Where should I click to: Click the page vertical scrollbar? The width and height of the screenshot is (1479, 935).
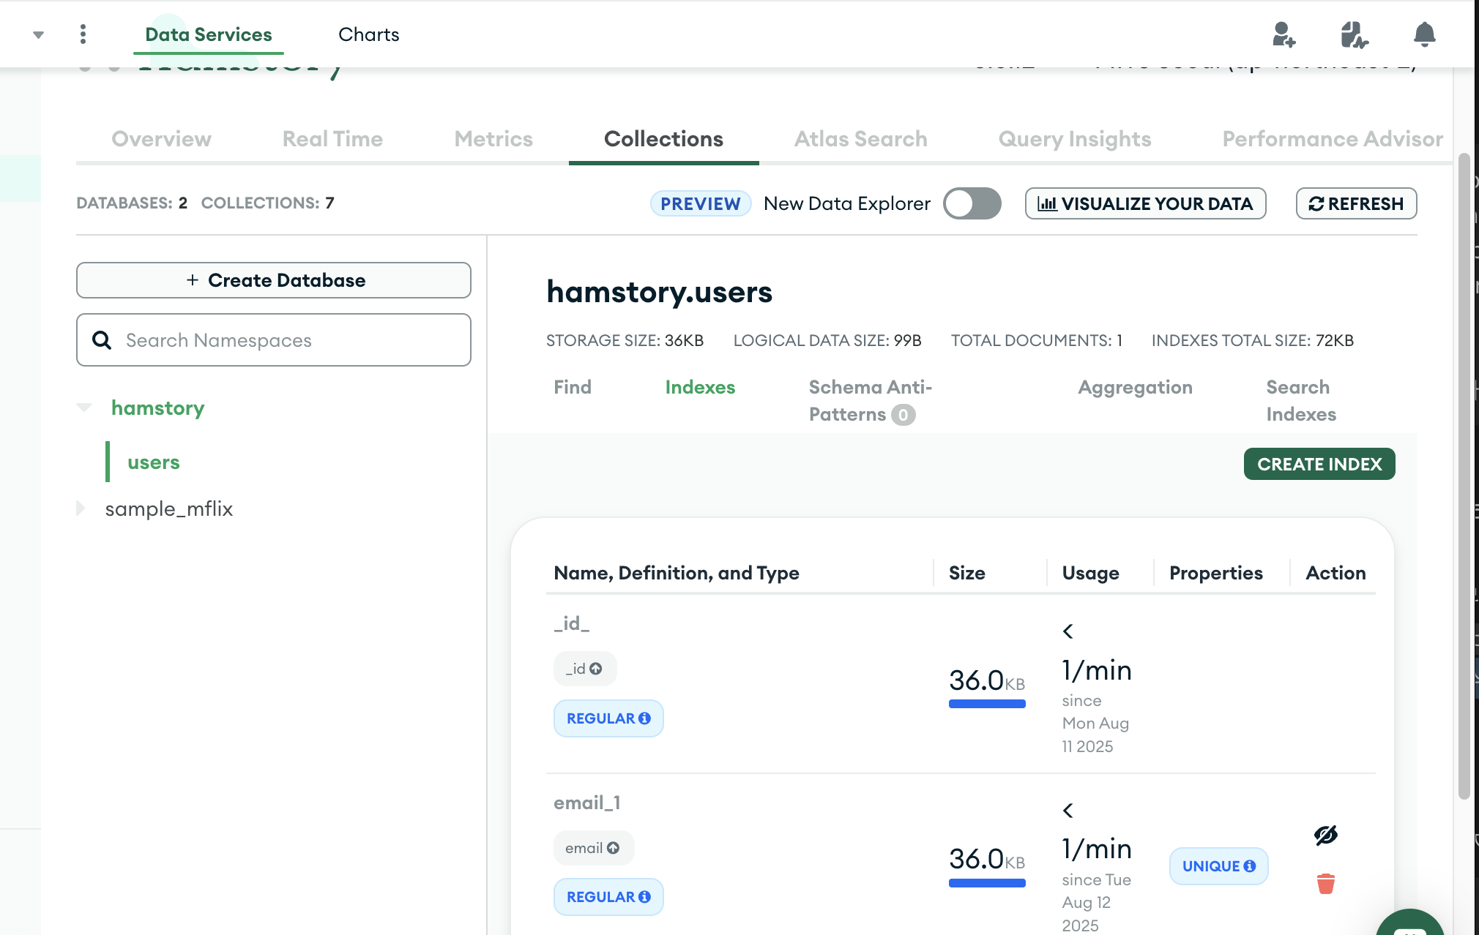[x=1464, y=476]
